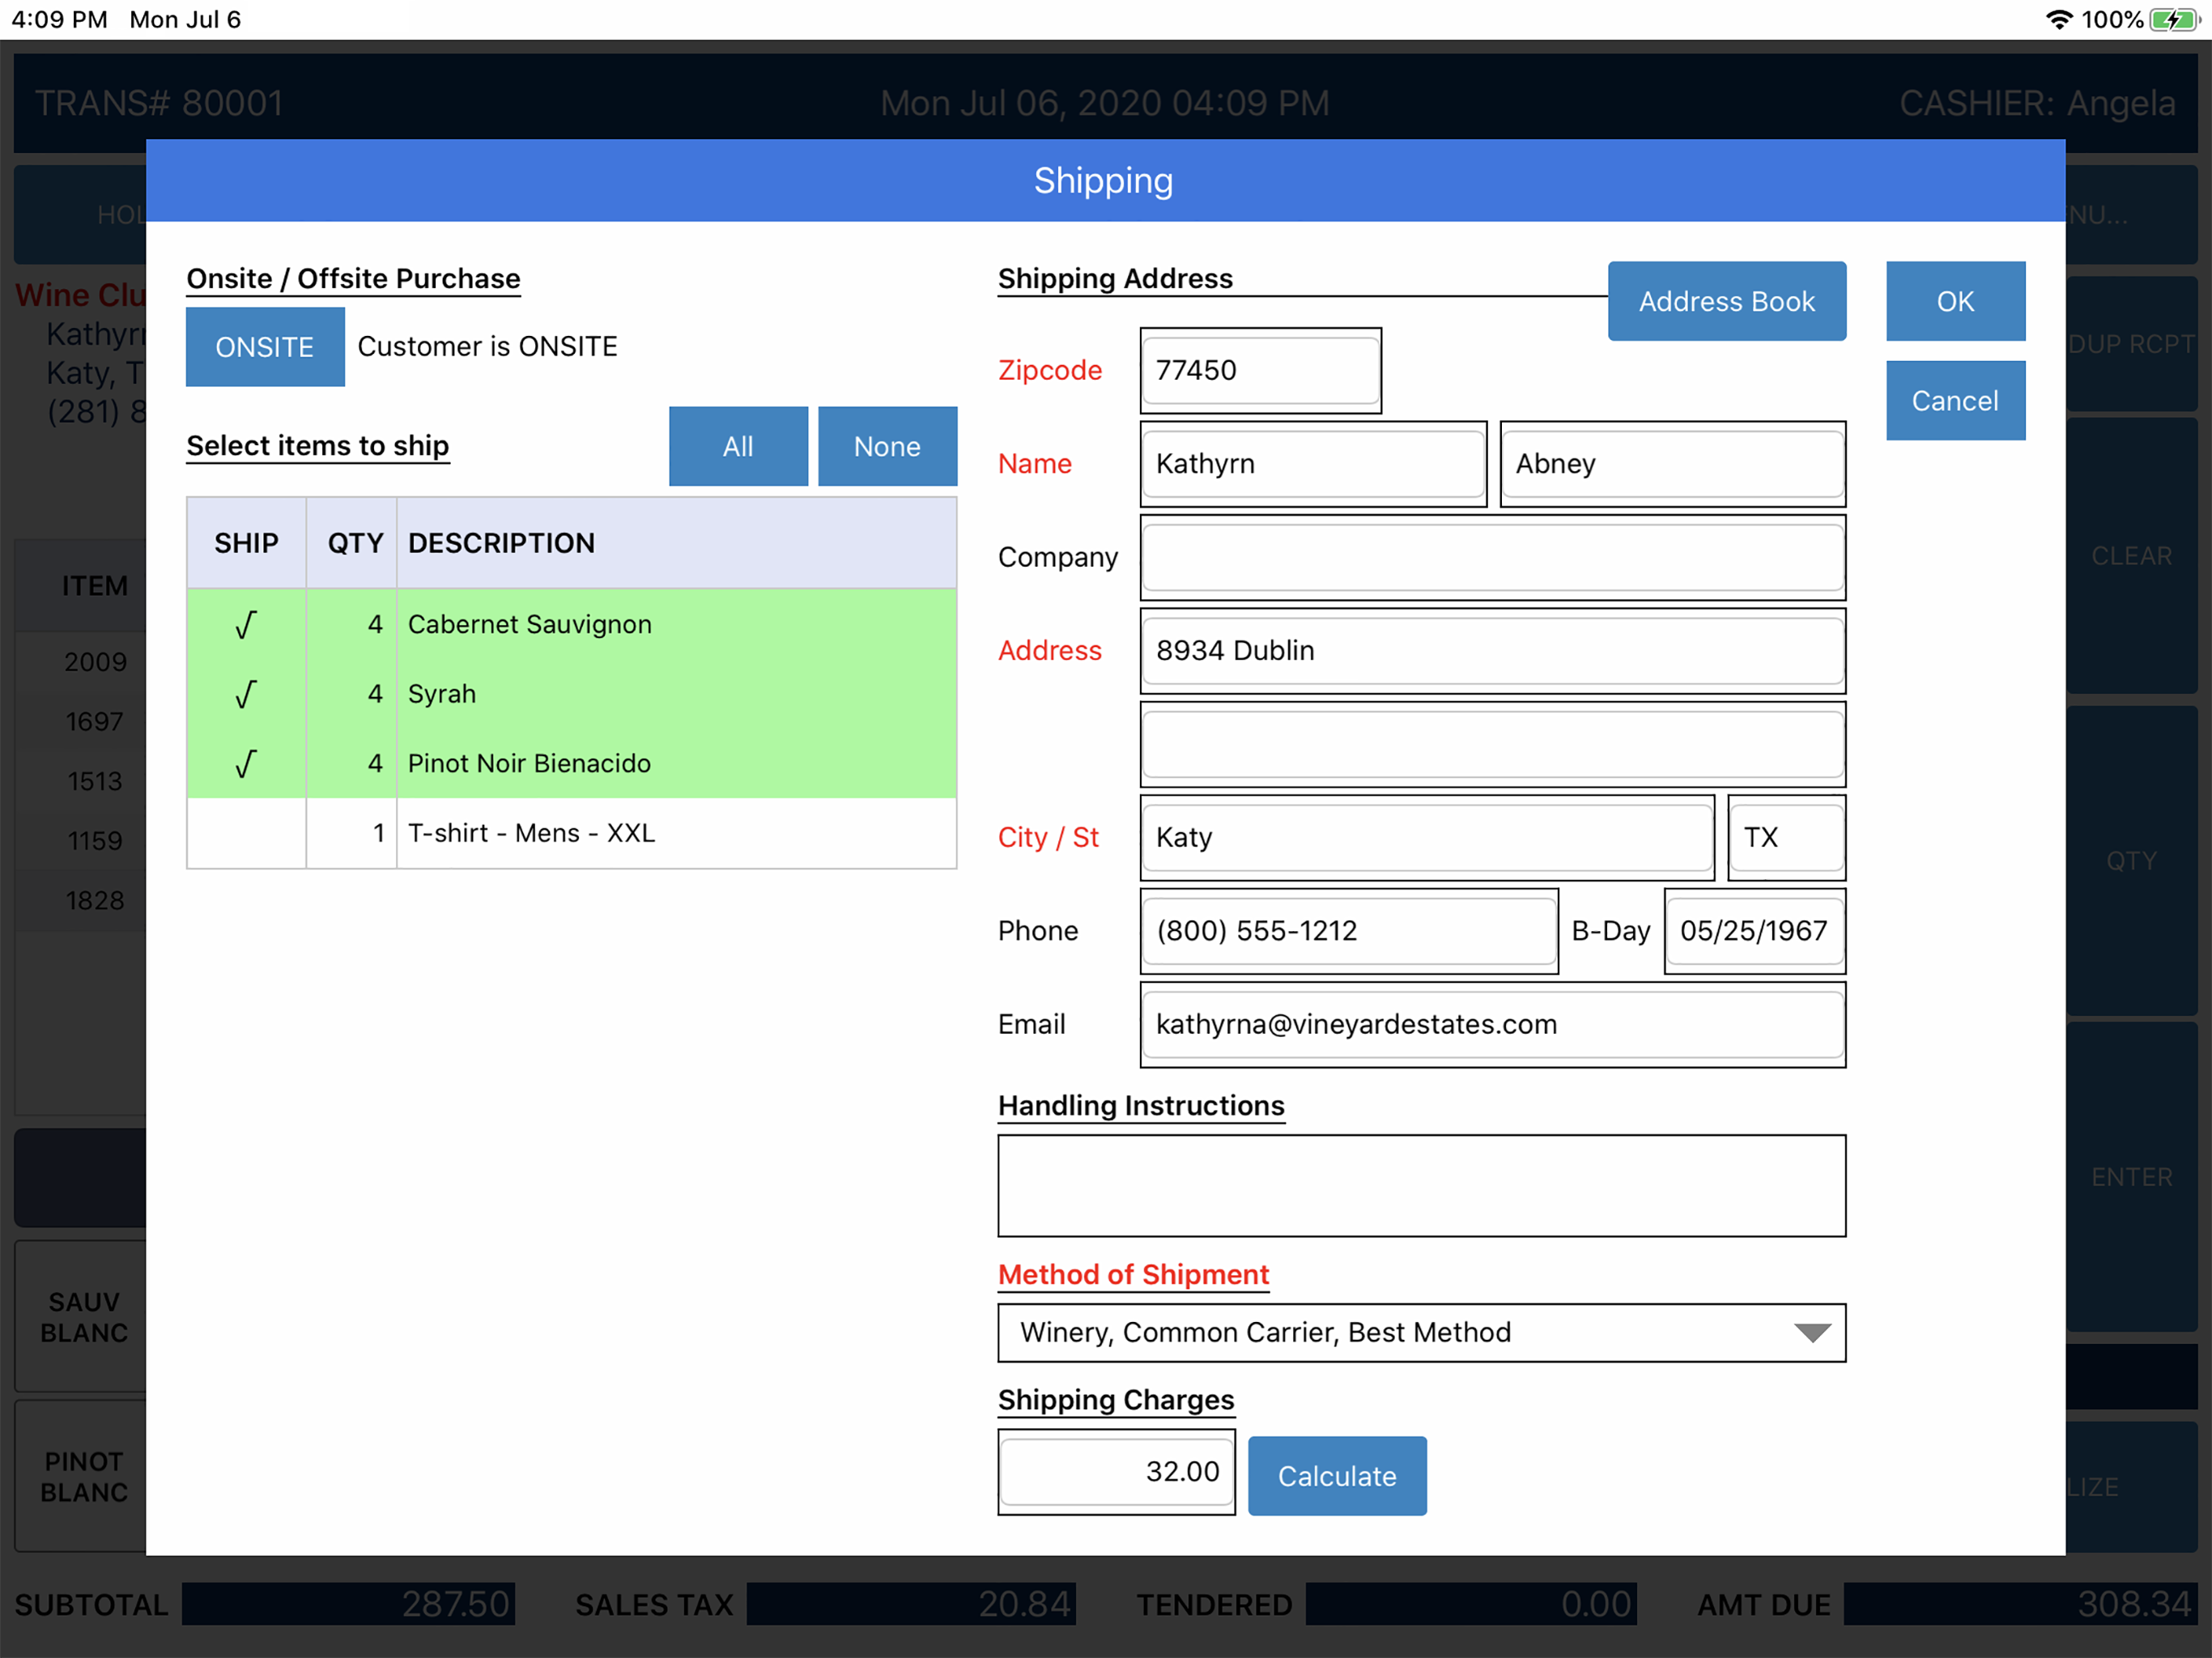
Task: Cancel the Shipping dialog
Action: (1955, 401)
